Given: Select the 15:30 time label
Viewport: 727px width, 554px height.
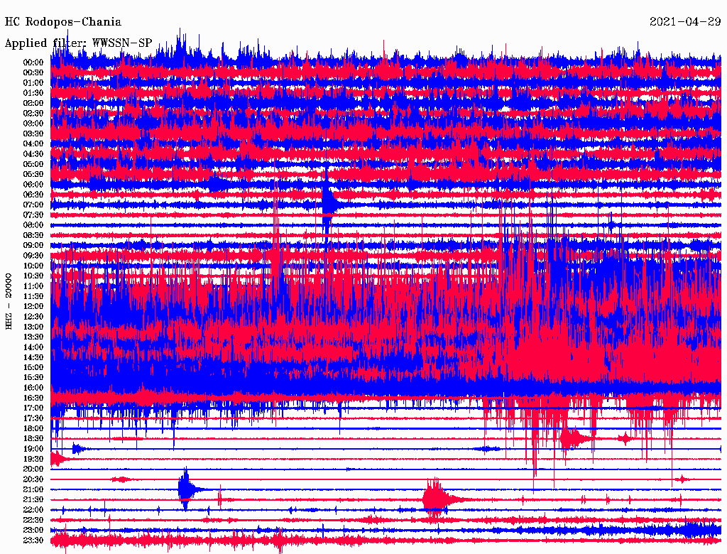Looking at the screenshot, I should (33, 378).
